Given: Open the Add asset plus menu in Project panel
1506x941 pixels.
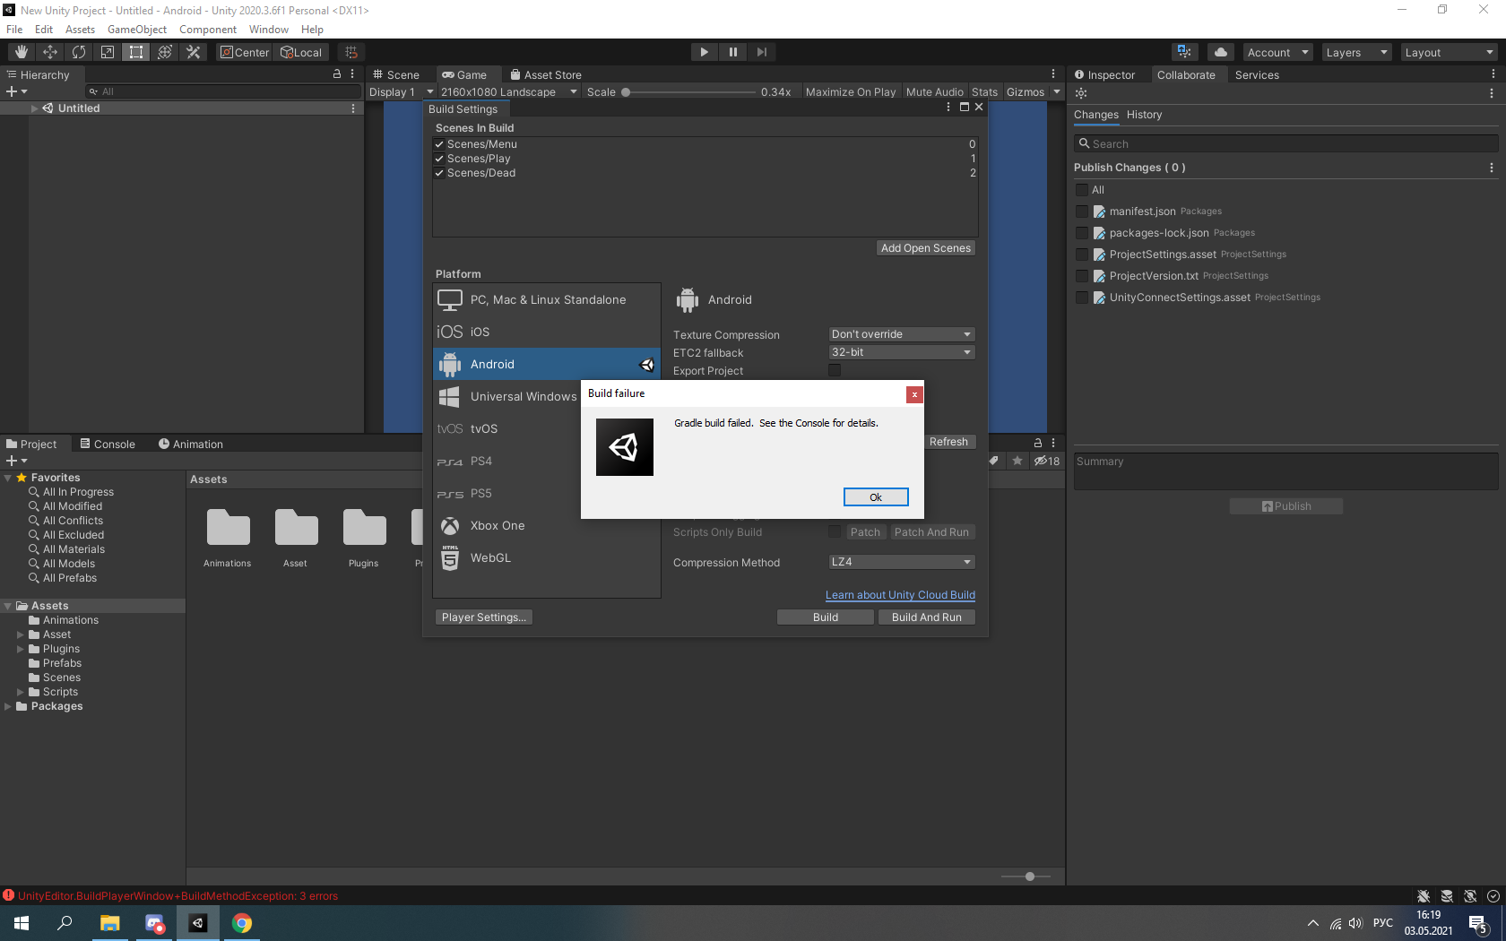Looking at the screenshot, I should [16, 461].
